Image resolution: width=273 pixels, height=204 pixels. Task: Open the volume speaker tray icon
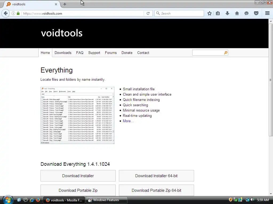(x=252, y=200)
